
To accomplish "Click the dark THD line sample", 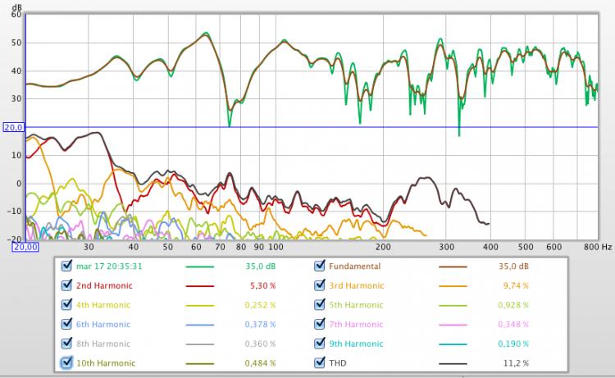I will tap(453, 363).
